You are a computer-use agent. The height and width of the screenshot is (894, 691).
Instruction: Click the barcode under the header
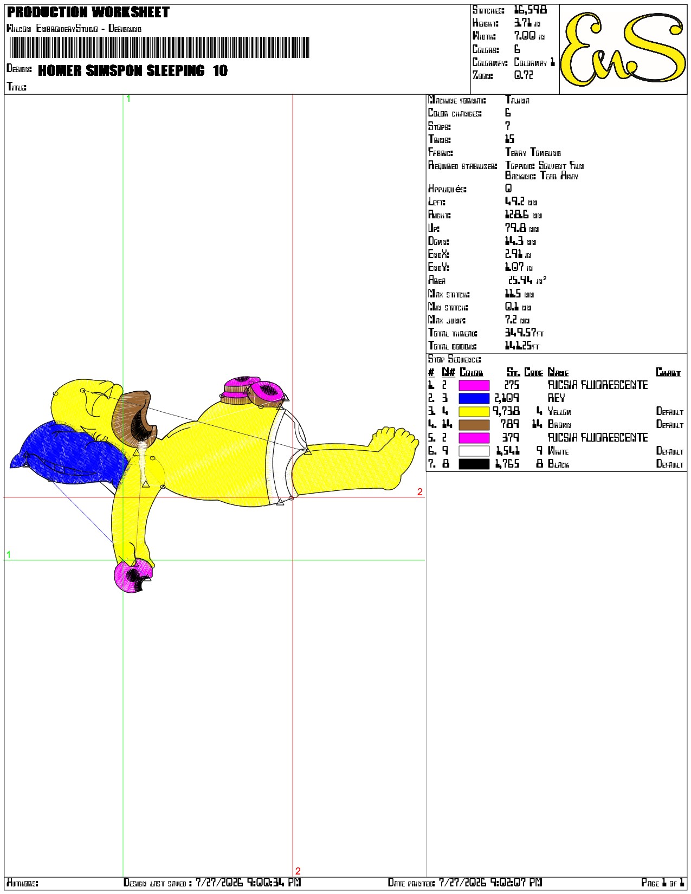click(159, 48)
